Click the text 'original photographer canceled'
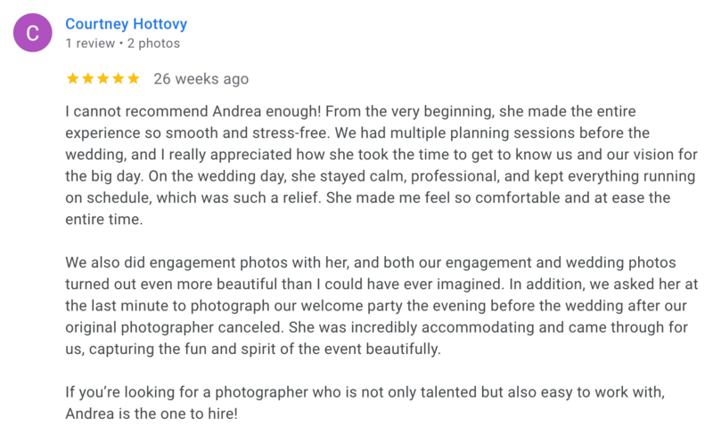713x434 pixels. pyautogui.click(x=173, y=327)
